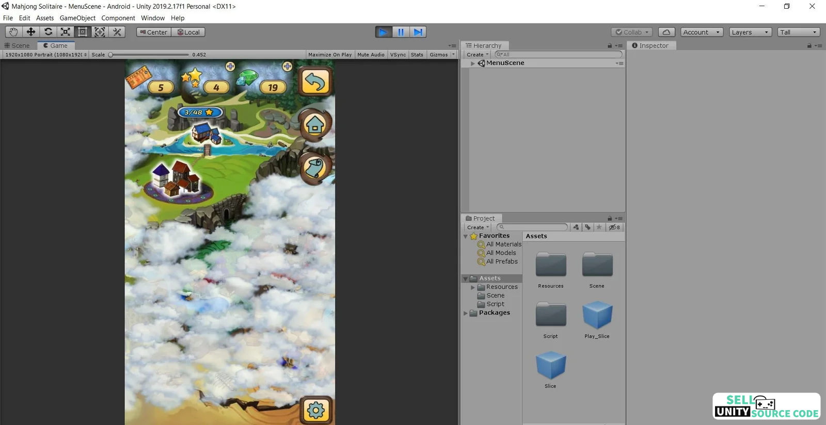Open the GameObject menu

[x=77, y=18]
